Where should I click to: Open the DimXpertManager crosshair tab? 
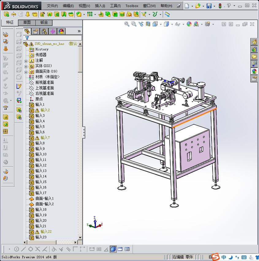pyautogui.click(x=53, y=31)
